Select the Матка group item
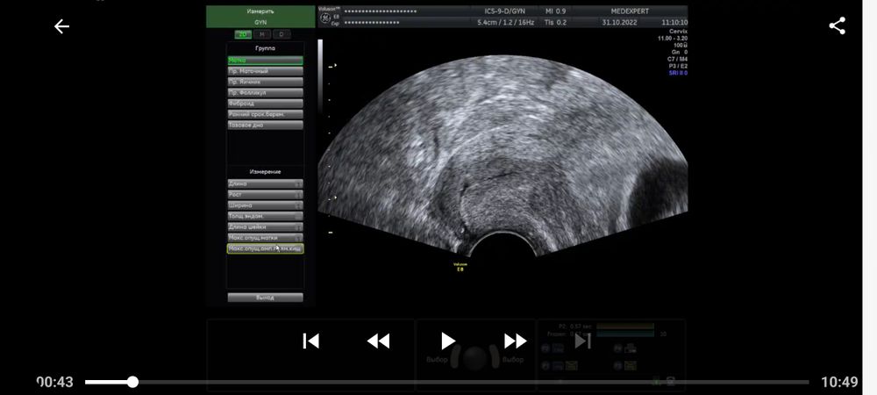This screenshot has height=395, width=877. pos(265,61)
